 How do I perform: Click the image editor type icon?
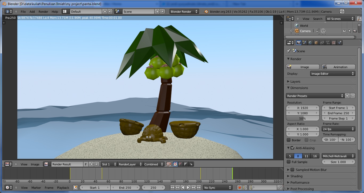(9, 164)
